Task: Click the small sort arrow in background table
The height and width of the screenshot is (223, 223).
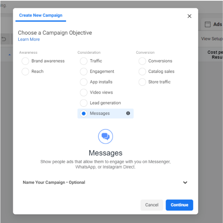Action: point(10,55)
